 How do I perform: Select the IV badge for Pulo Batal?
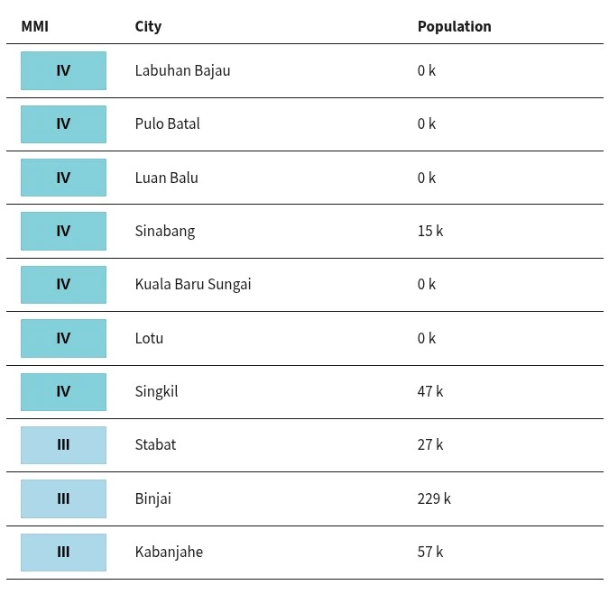point(64,124)
